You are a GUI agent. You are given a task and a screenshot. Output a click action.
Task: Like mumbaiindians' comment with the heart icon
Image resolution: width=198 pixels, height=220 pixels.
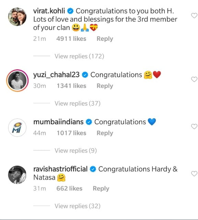(194, 127)
